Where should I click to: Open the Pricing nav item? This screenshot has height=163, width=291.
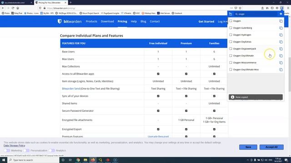click(x=122, y=21)
